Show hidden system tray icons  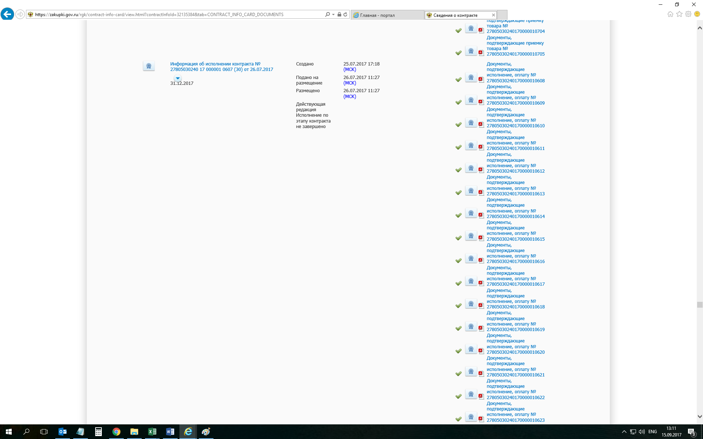point(624,432)
